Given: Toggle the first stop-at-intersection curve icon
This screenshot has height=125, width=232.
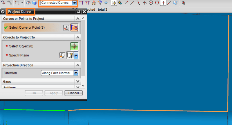Looking at the screenshot, I should click(x=81, y=3).
